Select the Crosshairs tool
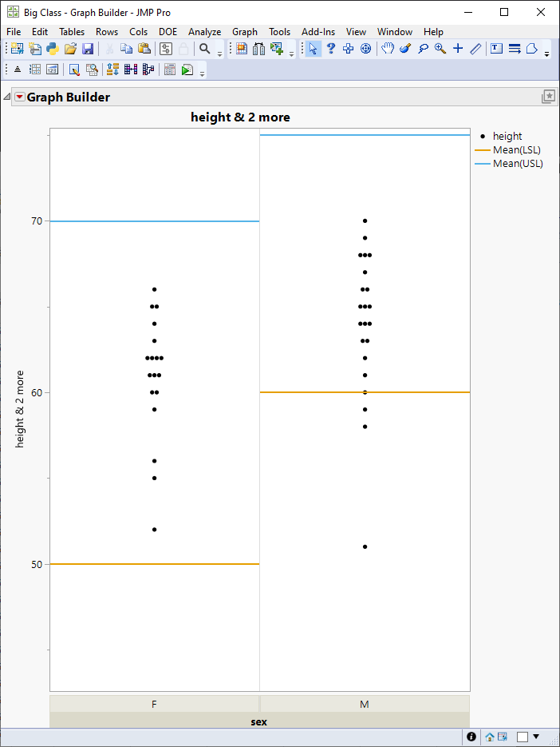Image resolution: width=560 pixels, height=747 pixels. click(458, 49)
